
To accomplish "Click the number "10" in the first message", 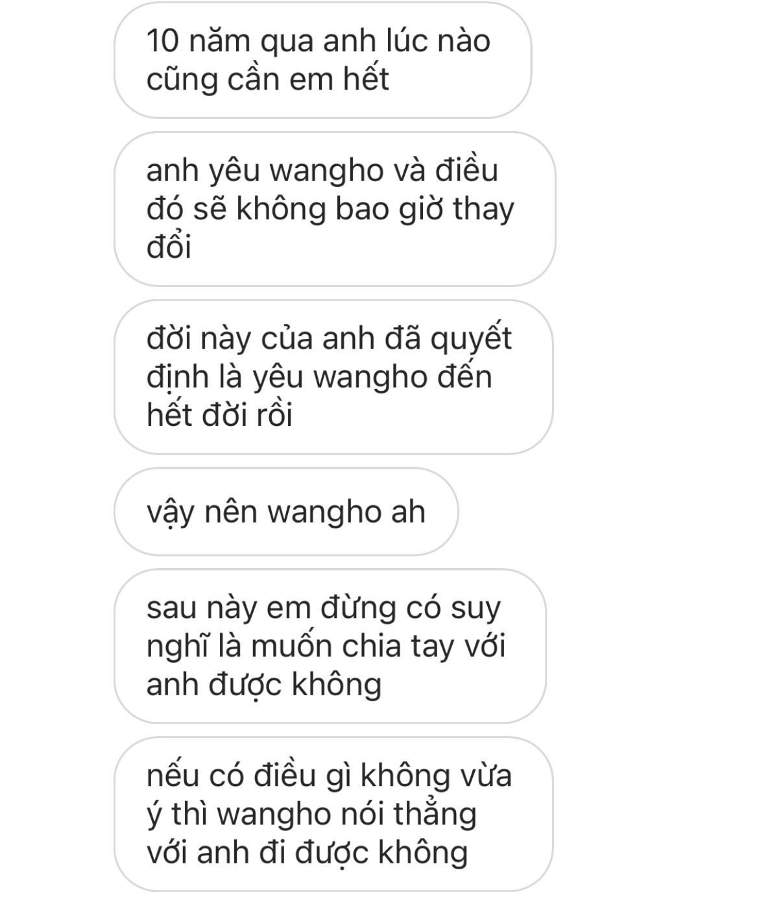I will 162,42.
